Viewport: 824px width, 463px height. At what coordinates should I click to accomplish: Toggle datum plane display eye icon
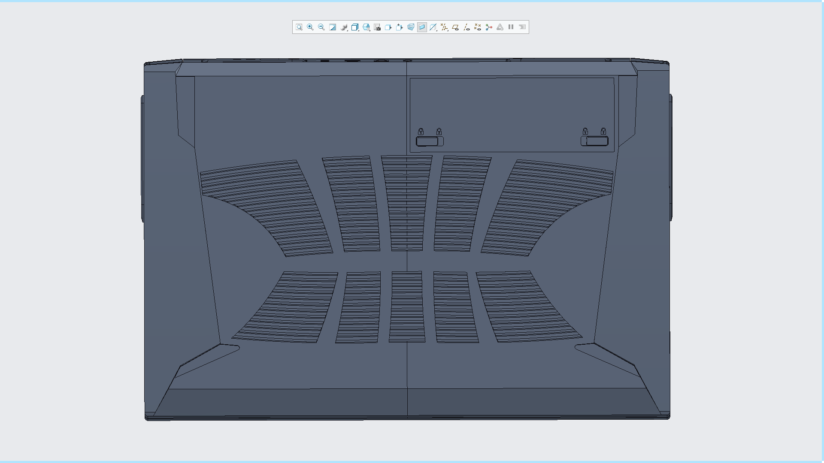[455, 27]
